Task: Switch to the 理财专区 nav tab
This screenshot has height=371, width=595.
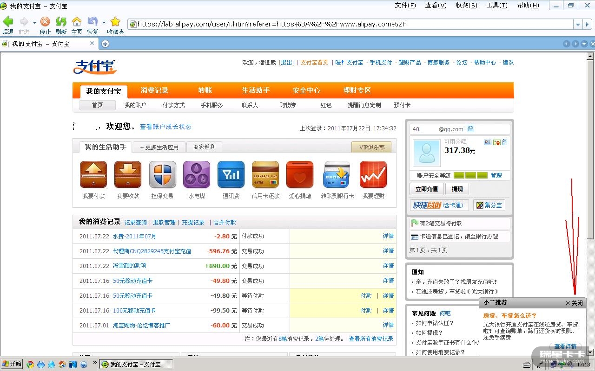Action: [357, 90]
